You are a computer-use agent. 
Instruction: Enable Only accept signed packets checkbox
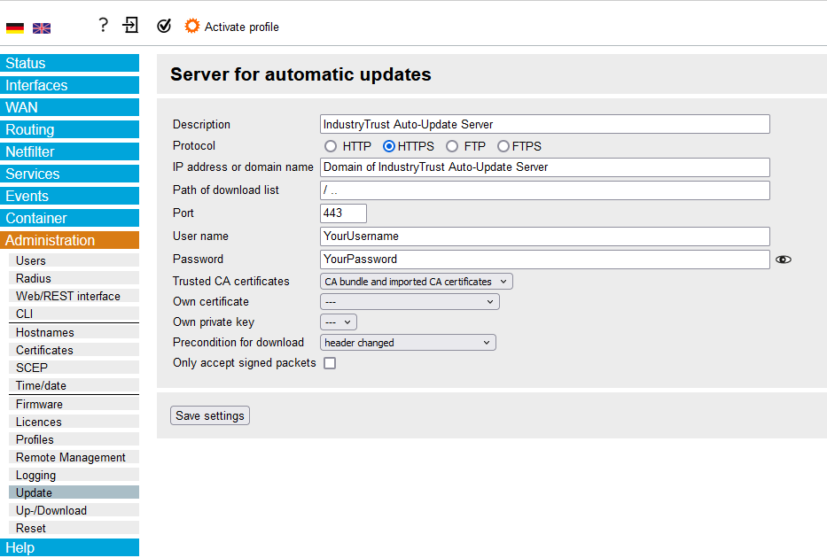(330, 363)
